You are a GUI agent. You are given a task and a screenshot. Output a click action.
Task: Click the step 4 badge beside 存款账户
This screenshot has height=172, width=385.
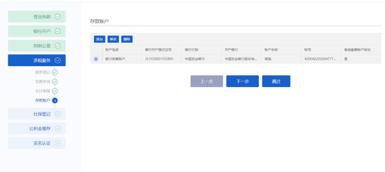tap(55, 101)
